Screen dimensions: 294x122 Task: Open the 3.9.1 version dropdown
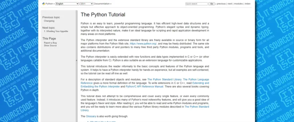click(x=86, y=4)
